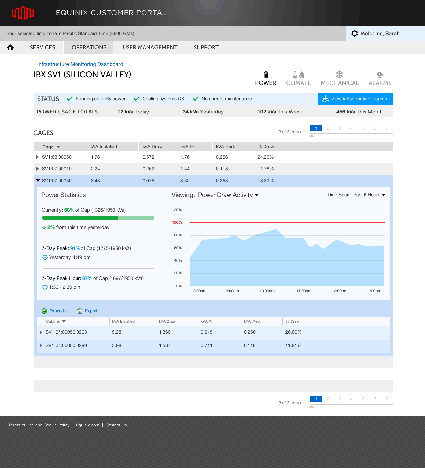
Task: Collapse cage SV1:07:00050 row
Action: tap(38, 181)
